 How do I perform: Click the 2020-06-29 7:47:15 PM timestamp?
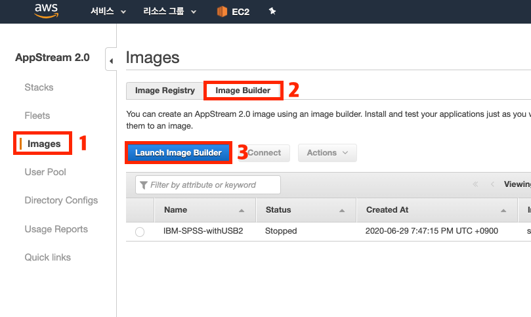pyautogui.click(x=431, y=231)
